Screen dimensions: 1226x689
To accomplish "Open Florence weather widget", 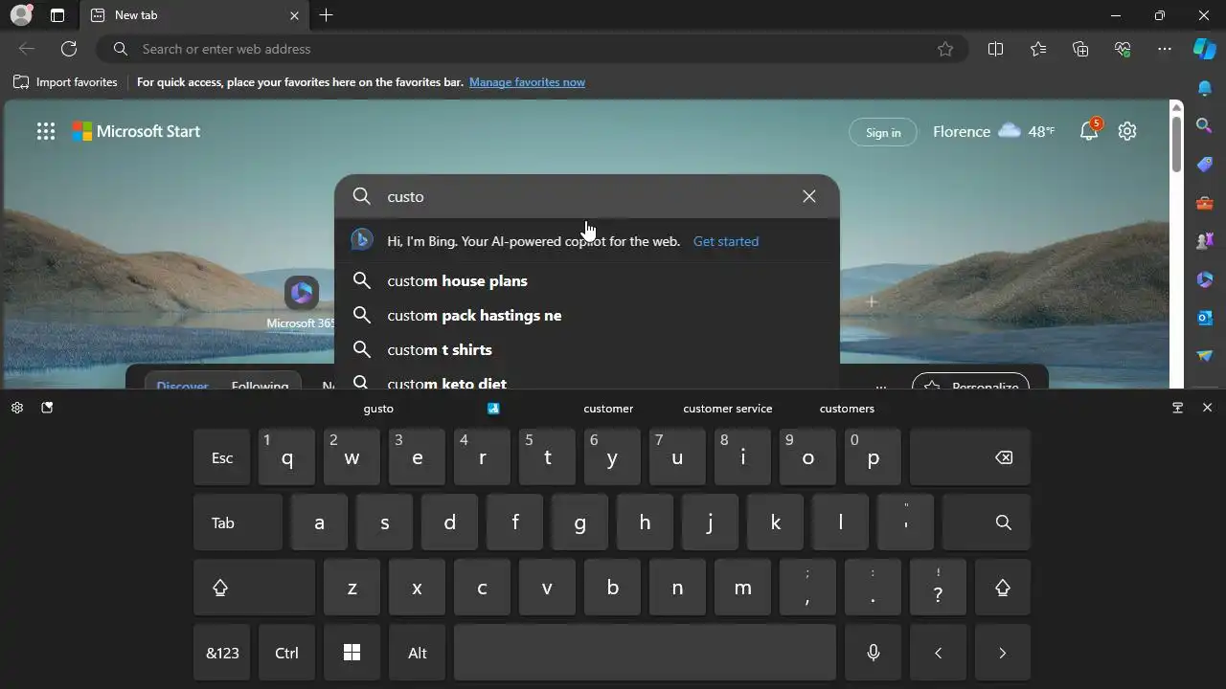I will point(993,131).
